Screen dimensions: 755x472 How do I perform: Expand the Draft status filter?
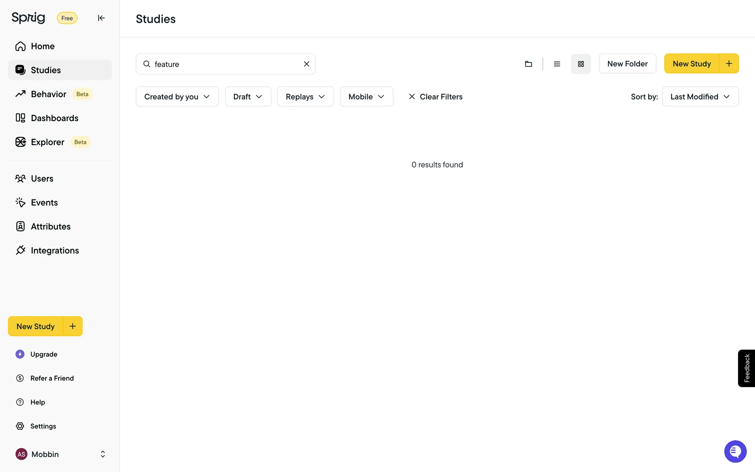tap(248, 97)
